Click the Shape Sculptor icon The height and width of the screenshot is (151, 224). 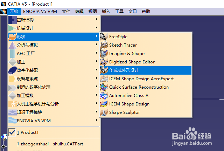[x=104, y=112]
